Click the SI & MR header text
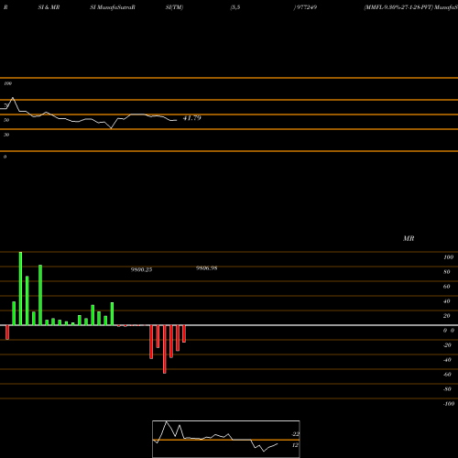Image resolution: width=458 pixels, height=458 pixels. tap(49, 7)
